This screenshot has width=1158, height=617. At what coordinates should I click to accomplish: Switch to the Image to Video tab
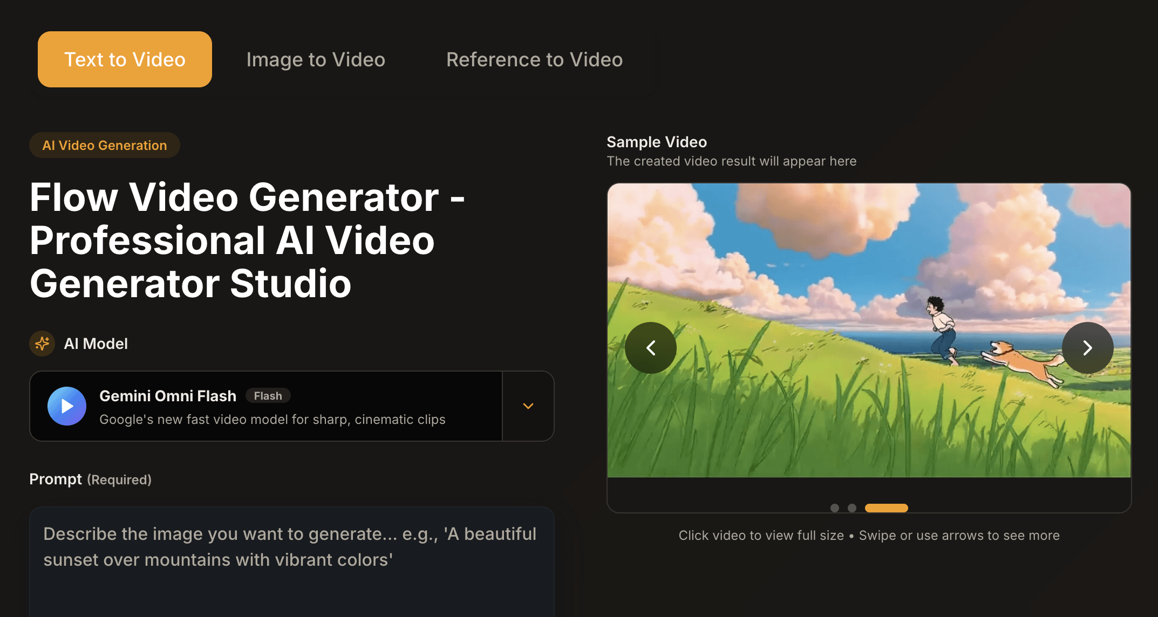click(x=316, y=59)
